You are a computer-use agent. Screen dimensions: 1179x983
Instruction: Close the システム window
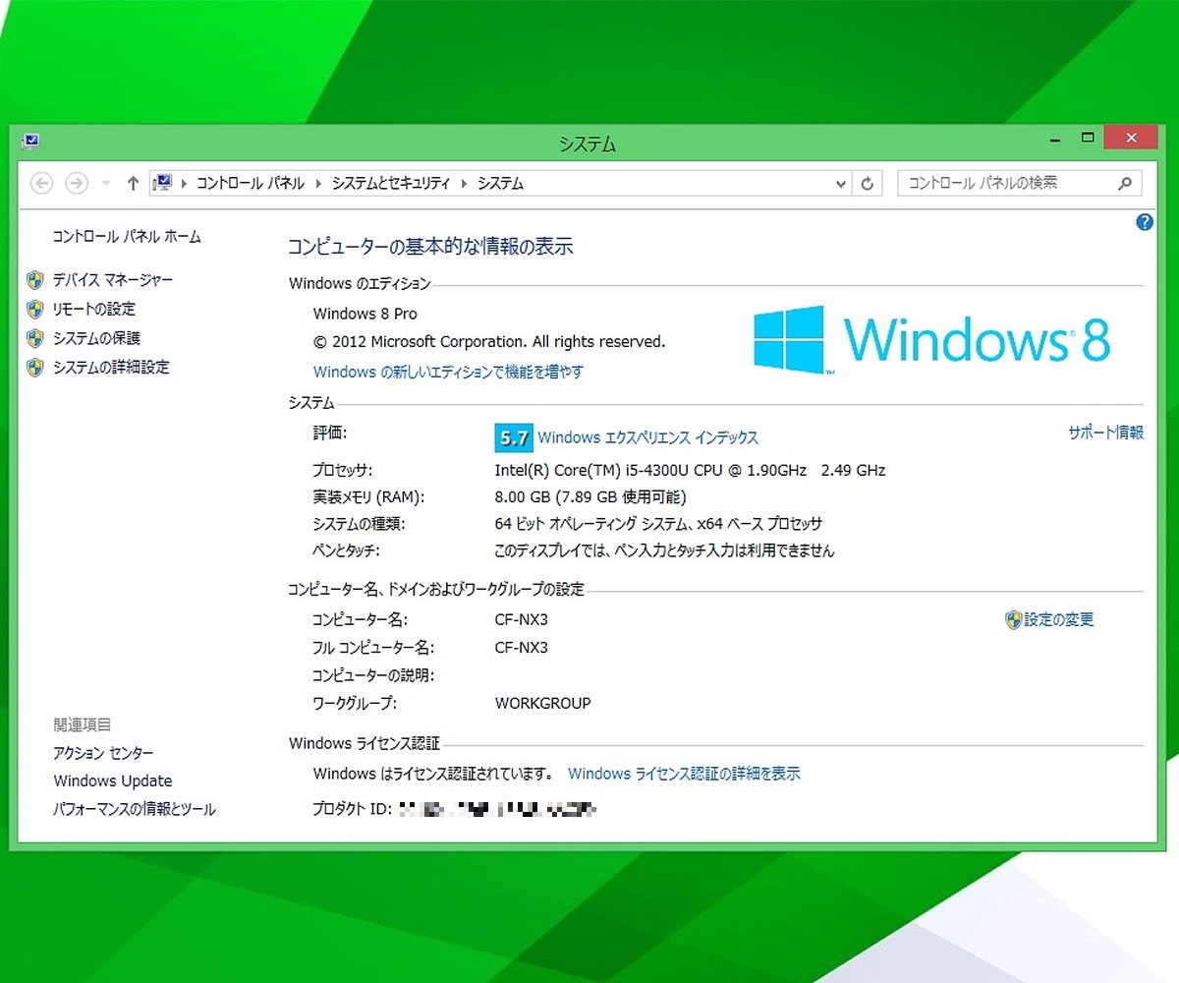coord(1132,138)
